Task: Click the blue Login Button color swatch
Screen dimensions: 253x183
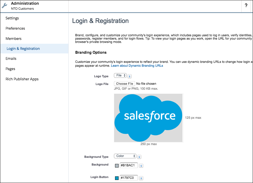Action: tap(117, 178)
